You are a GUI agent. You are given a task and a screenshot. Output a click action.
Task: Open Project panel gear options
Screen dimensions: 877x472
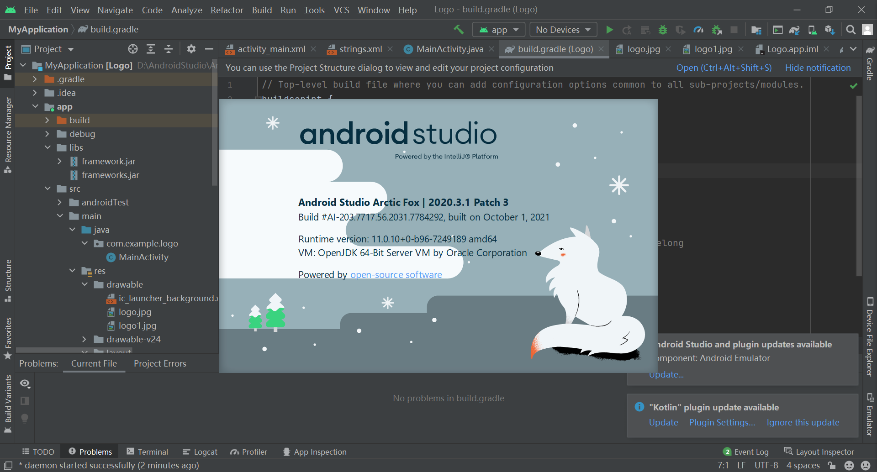pos(191,49)
